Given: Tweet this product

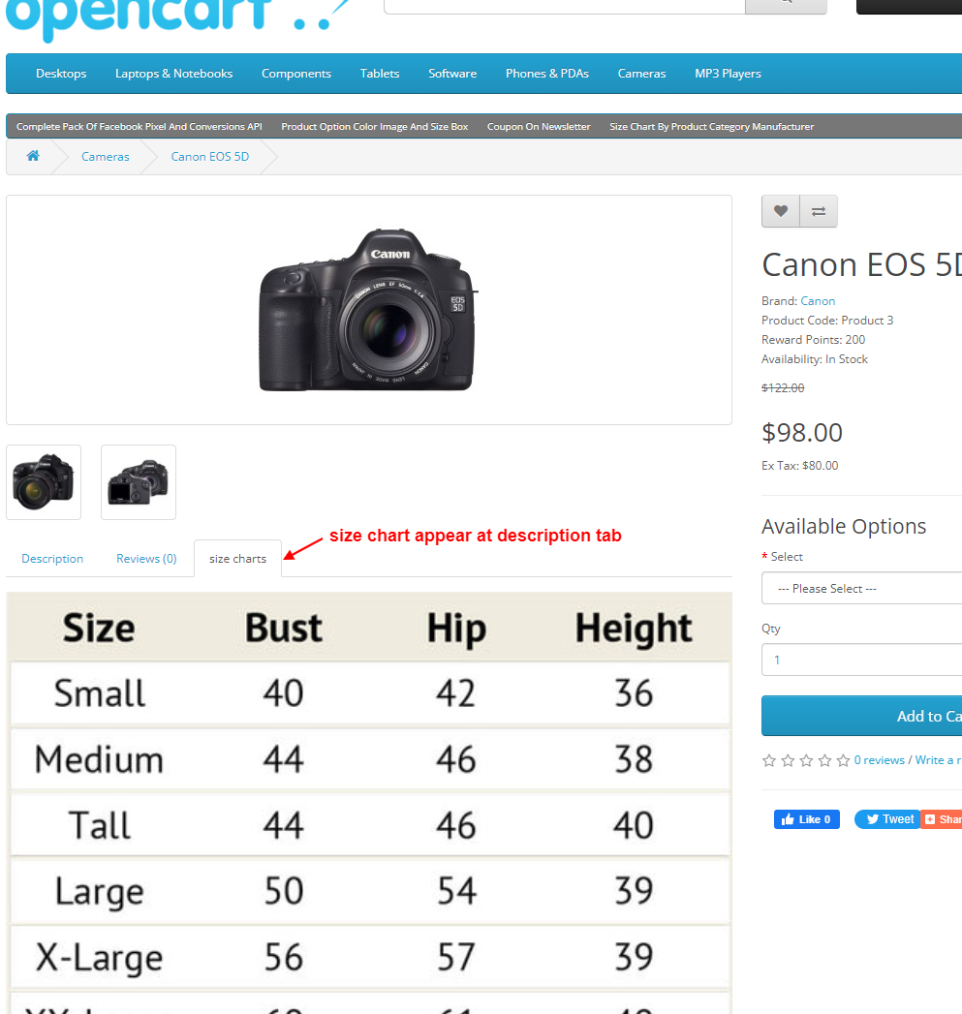Looking at the screenshot, I should click(886, 818).
